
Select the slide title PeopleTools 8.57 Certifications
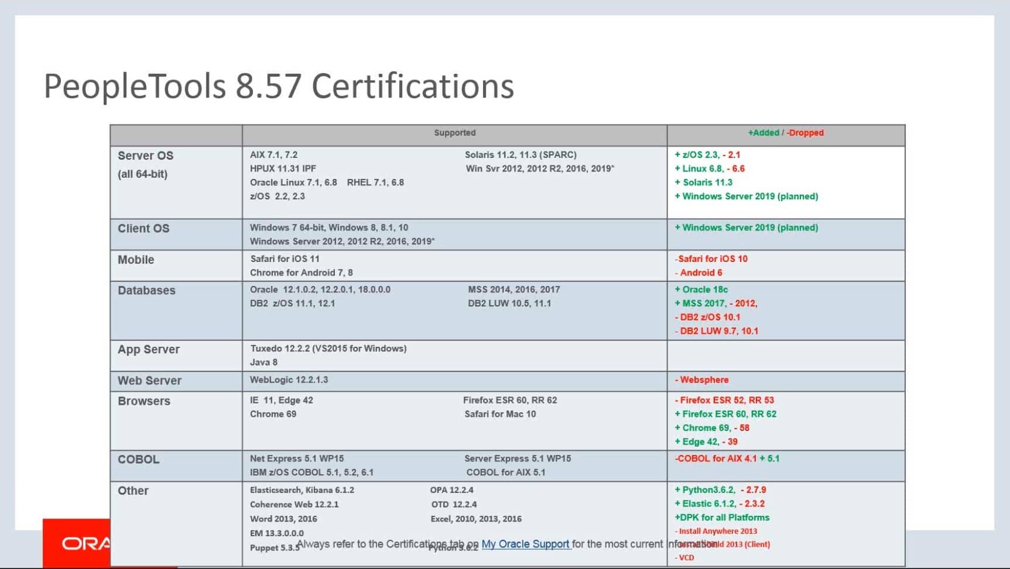pyautogui.click(x=278, y=85)
